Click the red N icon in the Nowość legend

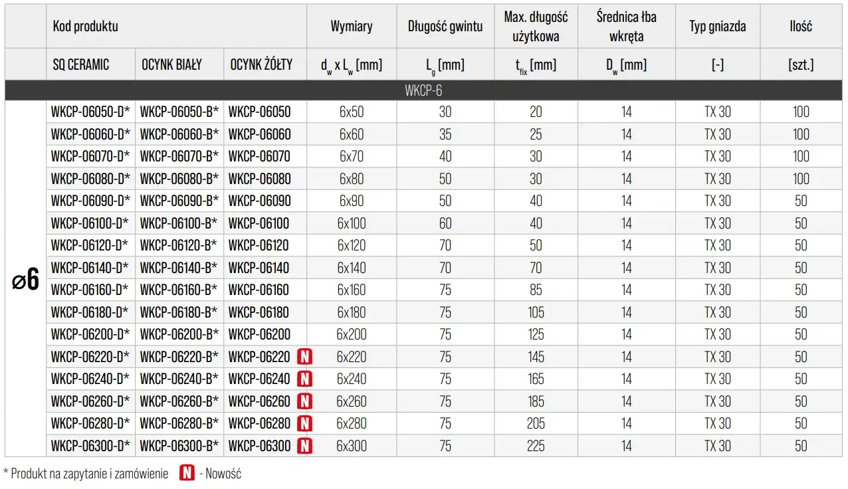[x=187, y=474]
